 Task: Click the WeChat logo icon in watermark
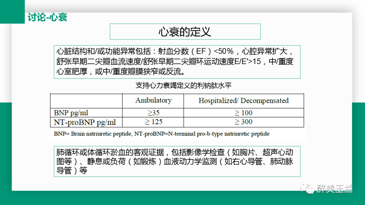pos(307,188)
